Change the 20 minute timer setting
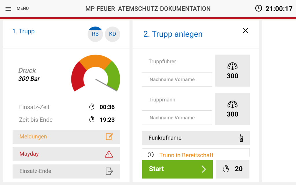 coord(233,169)
